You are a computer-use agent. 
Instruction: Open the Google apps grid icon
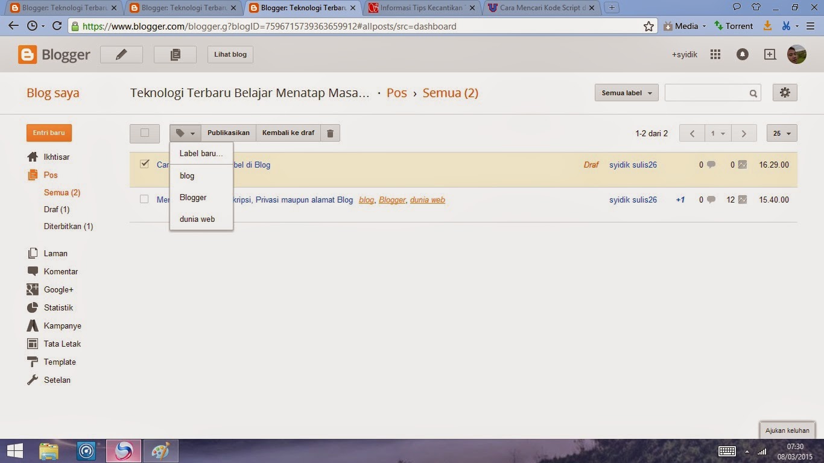715,54
